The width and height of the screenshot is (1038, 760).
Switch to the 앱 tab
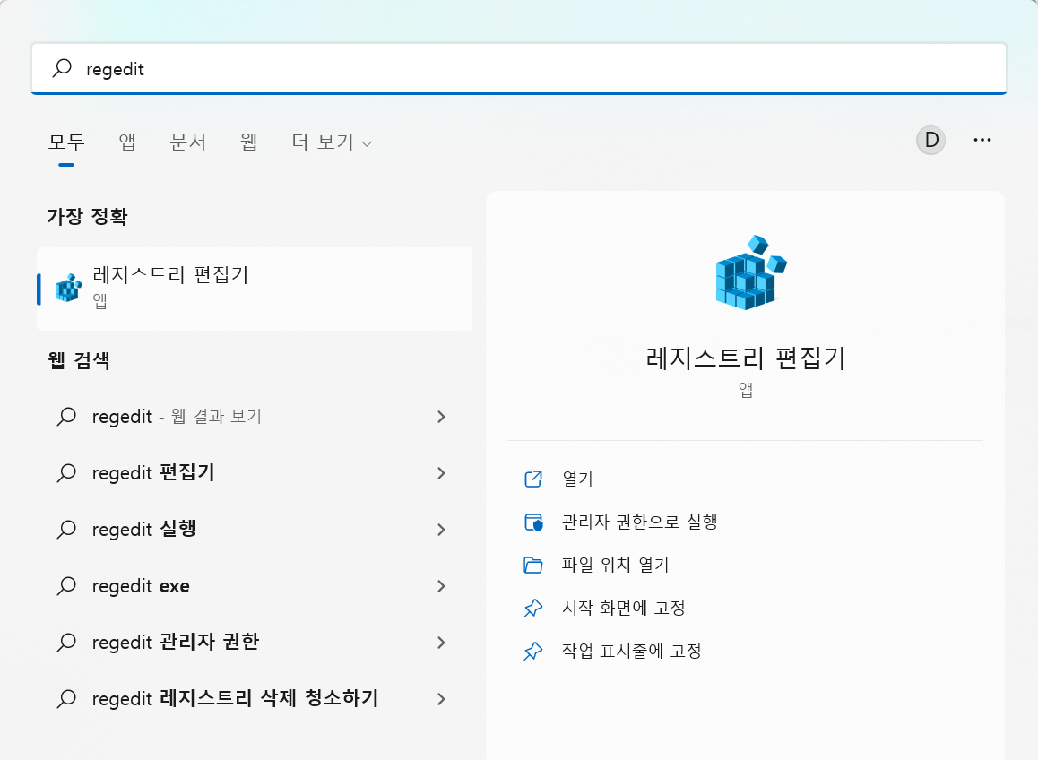tap(127, 142)
